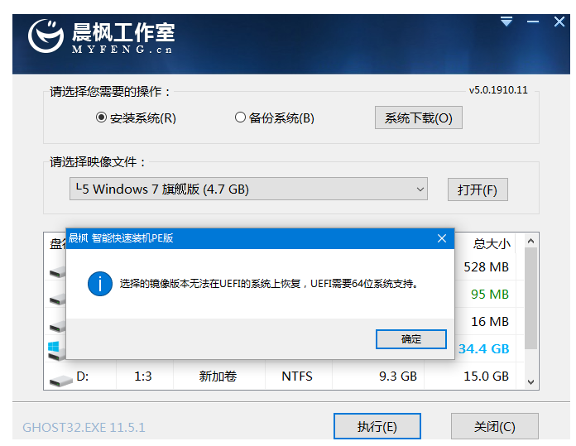Image resolution: width=576 pixels, height=446 pixels.
Task: Confirm the dialog with 确定
Action: [x=411, y=338]
